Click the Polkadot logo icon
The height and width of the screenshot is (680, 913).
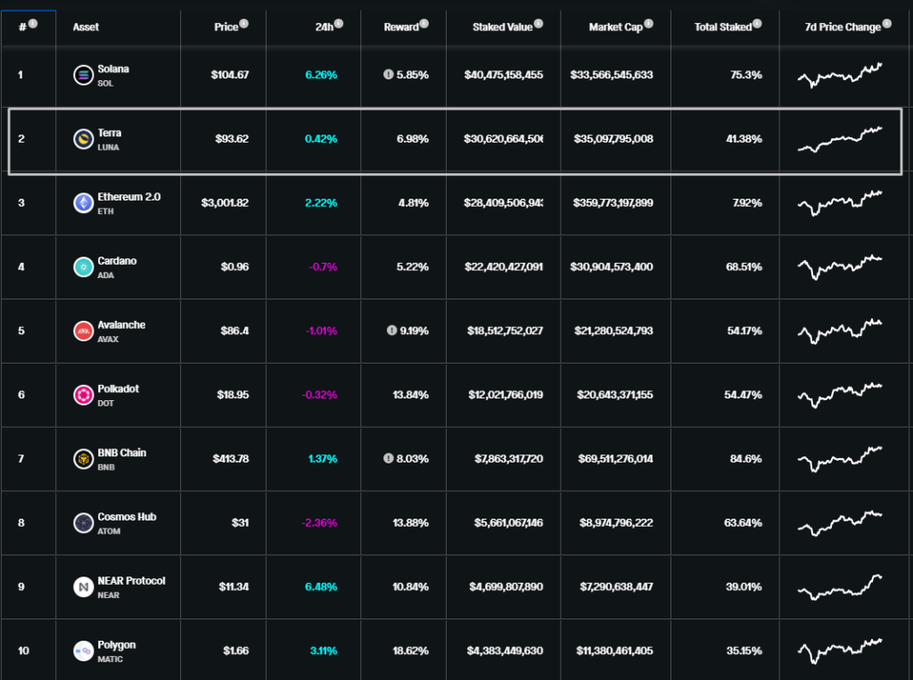[x=83, y=396]
